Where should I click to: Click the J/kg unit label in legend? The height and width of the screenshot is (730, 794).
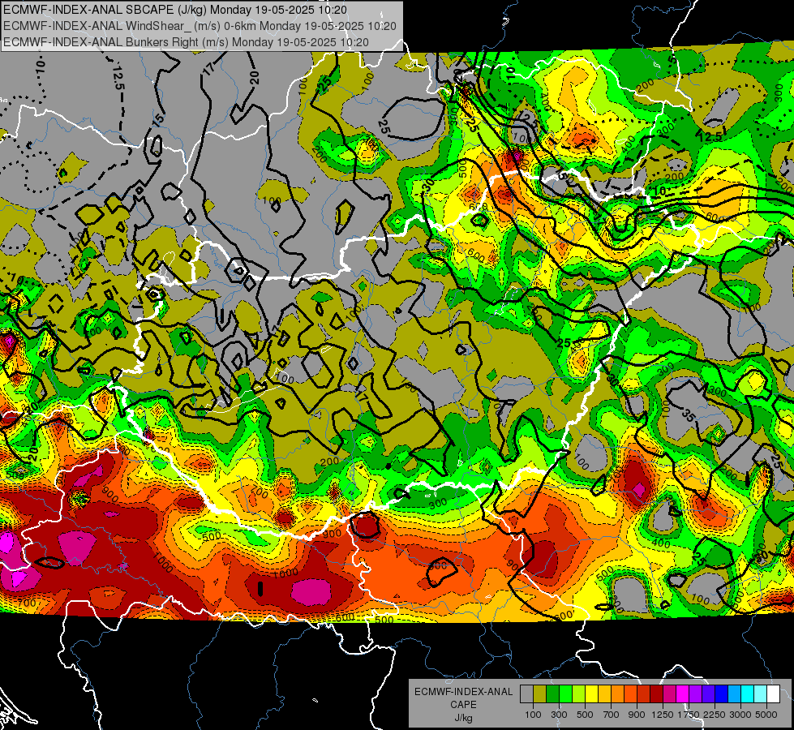[464, 718]
